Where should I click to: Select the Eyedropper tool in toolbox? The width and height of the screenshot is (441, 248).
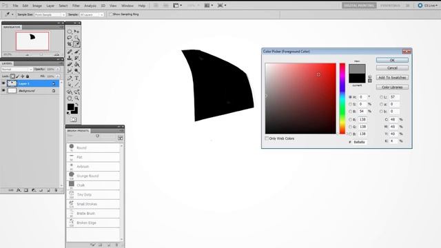click(x=76, y=44)
